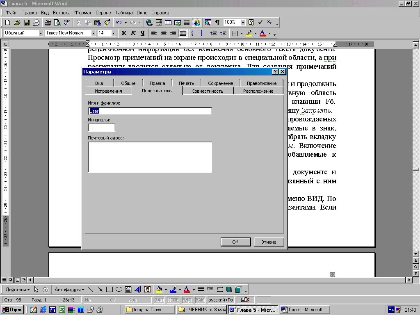Image resolution: width=420 pixels, height=315 pixels.
Task: Select the Format Painter brush icon
Action: (107, 23)
